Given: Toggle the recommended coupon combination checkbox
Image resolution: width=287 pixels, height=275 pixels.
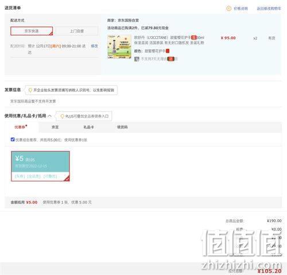Looking at the screenshot, I should pos(13,140).
